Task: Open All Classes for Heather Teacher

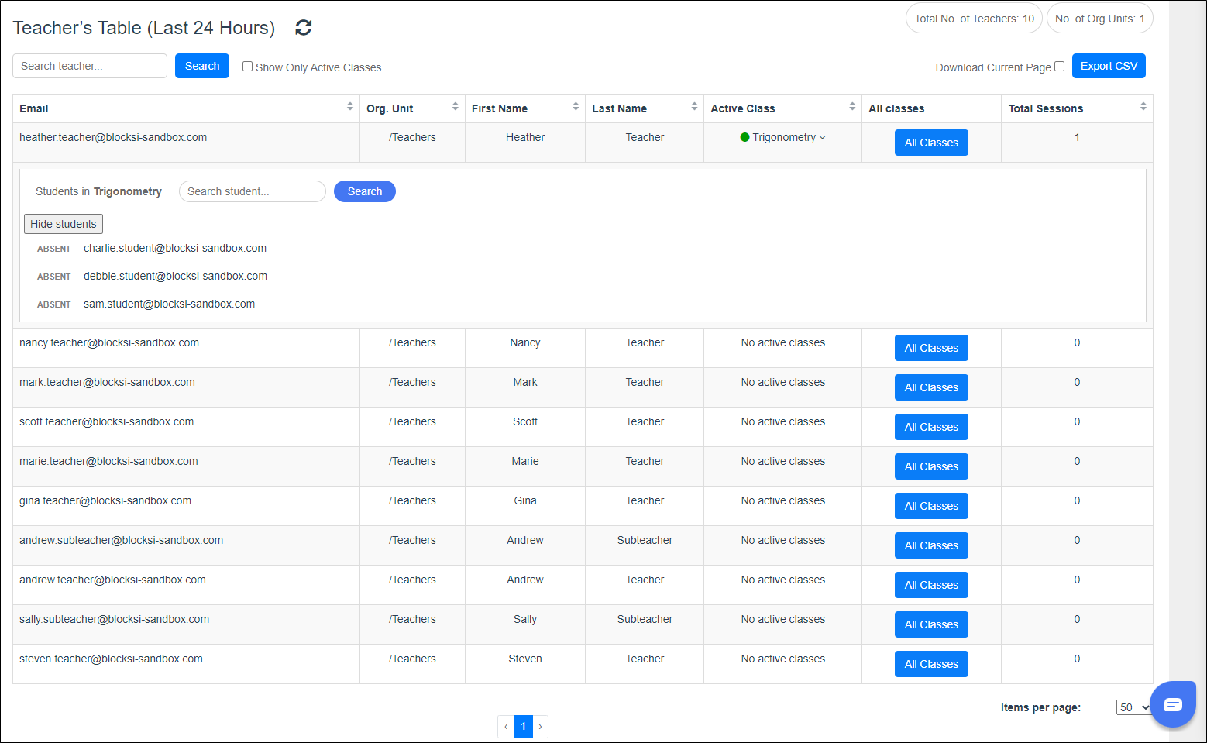Action: tap(931, 143)
